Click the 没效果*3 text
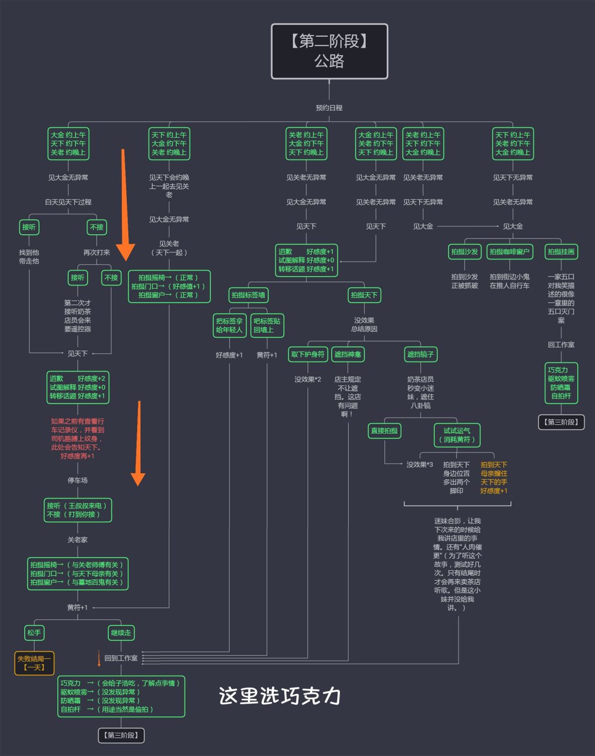 (x=420, y=465)
